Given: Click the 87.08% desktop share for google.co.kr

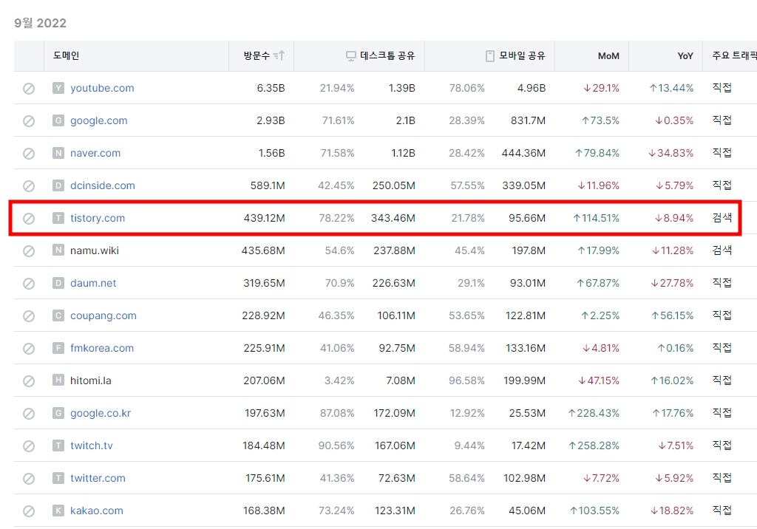Looking at the screenshot, I should [337, 413].
